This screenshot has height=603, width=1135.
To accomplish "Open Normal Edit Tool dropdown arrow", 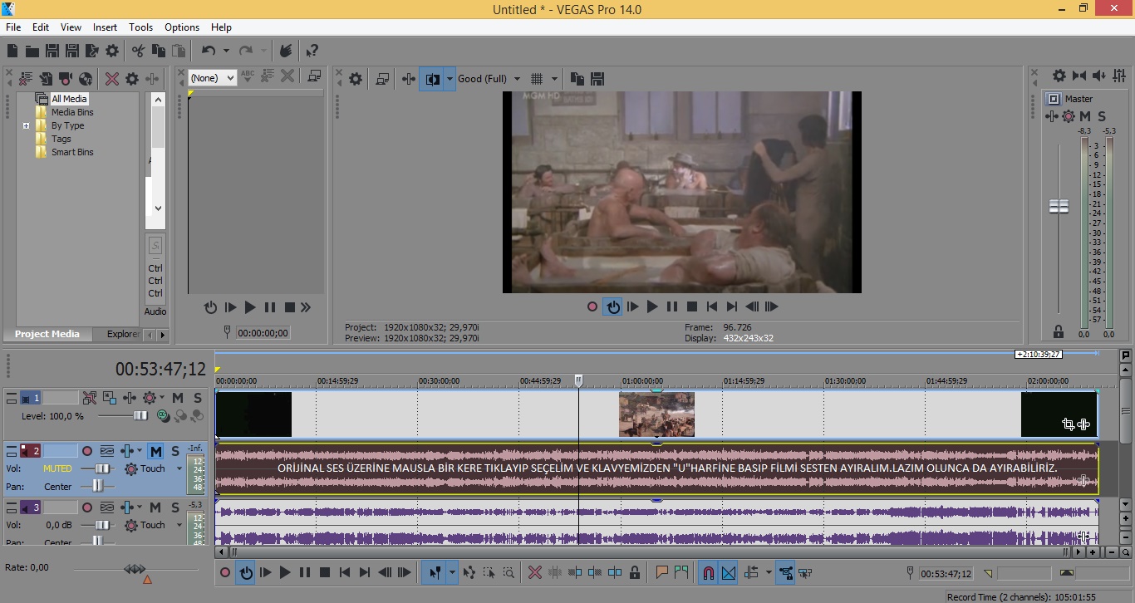I will 452,572.
